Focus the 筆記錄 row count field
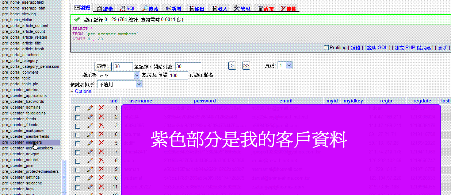 pyautogui.click(x=123, y=66)
